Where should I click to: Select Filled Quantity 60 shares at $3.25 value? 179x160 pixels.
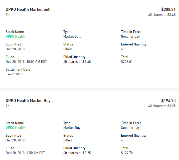click(x=77, y=153)
